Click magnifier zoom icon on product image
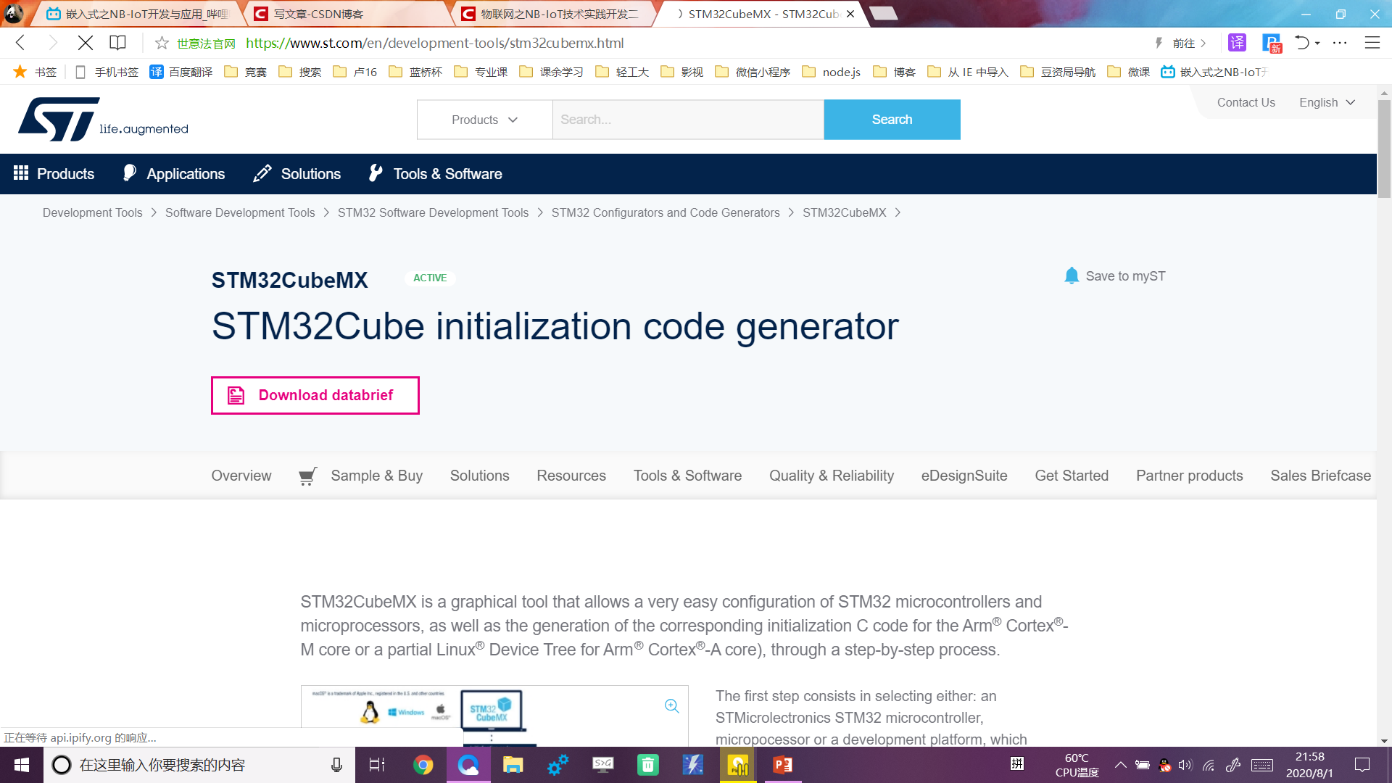This screenshot has width=1392, height=783. tap(671, 706)
